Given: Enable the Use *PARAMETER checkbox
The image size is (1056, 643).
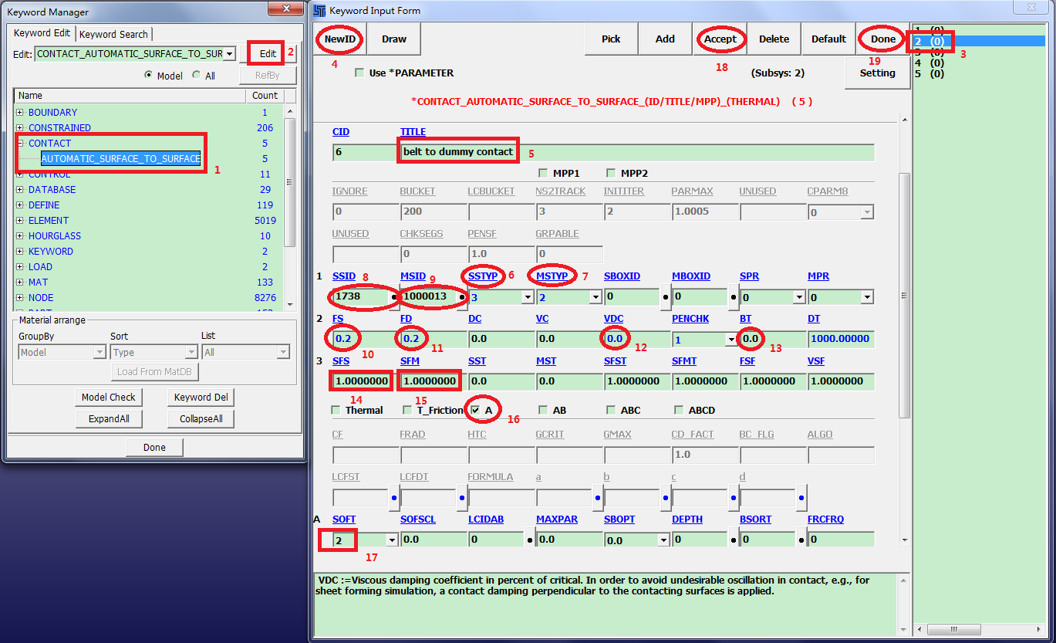Looking at the screenshot, I should pos(359,73).
